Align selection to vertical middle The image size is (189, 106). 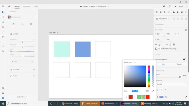point(161,12)
